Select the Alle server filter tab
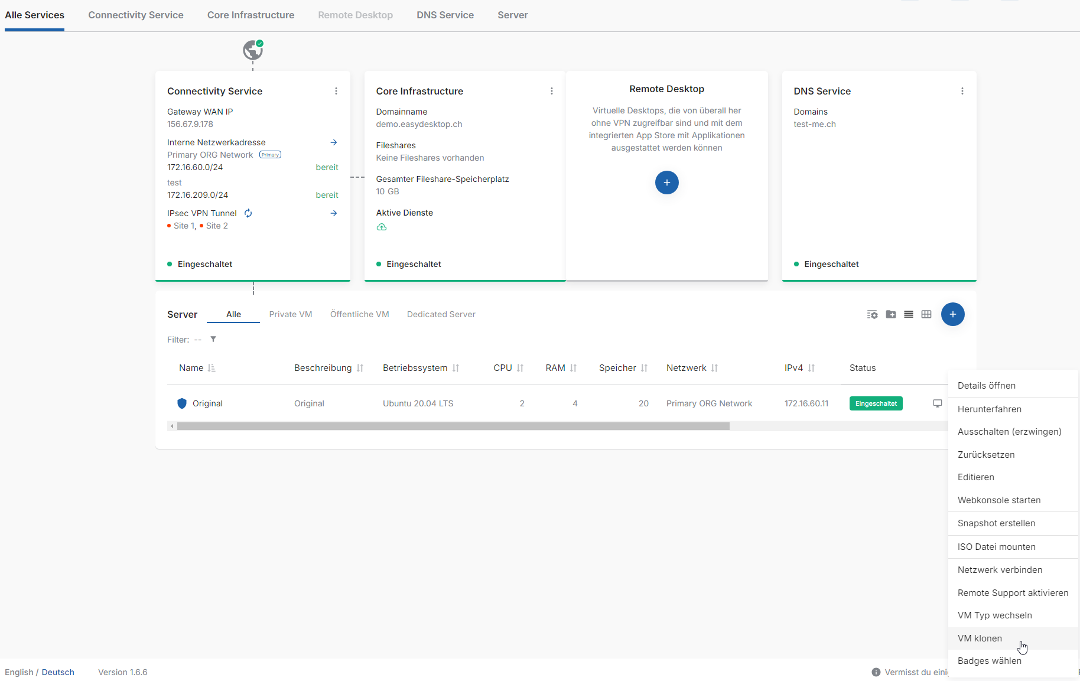 (x=233, y=314)
